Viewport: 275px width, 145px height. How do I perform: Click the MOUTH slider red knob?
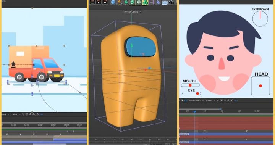(190, 85)
